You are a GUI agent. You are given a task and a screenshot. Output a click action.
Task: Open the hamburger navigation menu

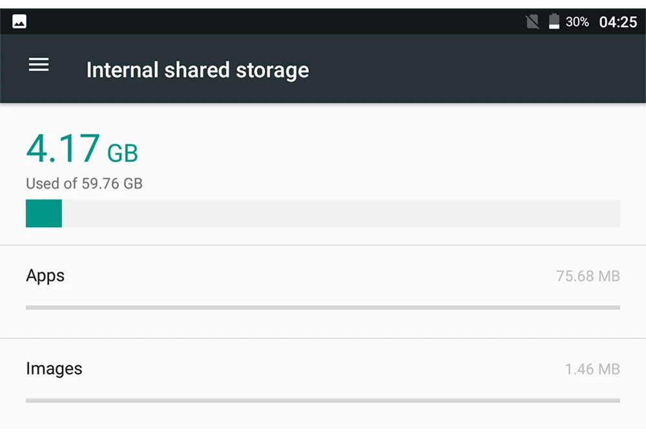39,65
